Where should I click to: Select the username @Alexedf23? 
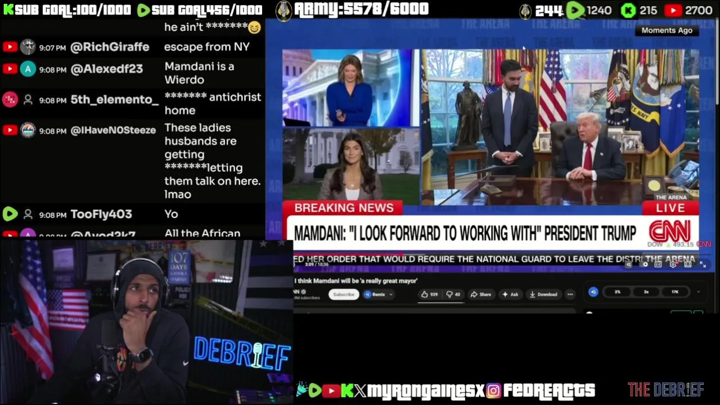click(106, 69)
